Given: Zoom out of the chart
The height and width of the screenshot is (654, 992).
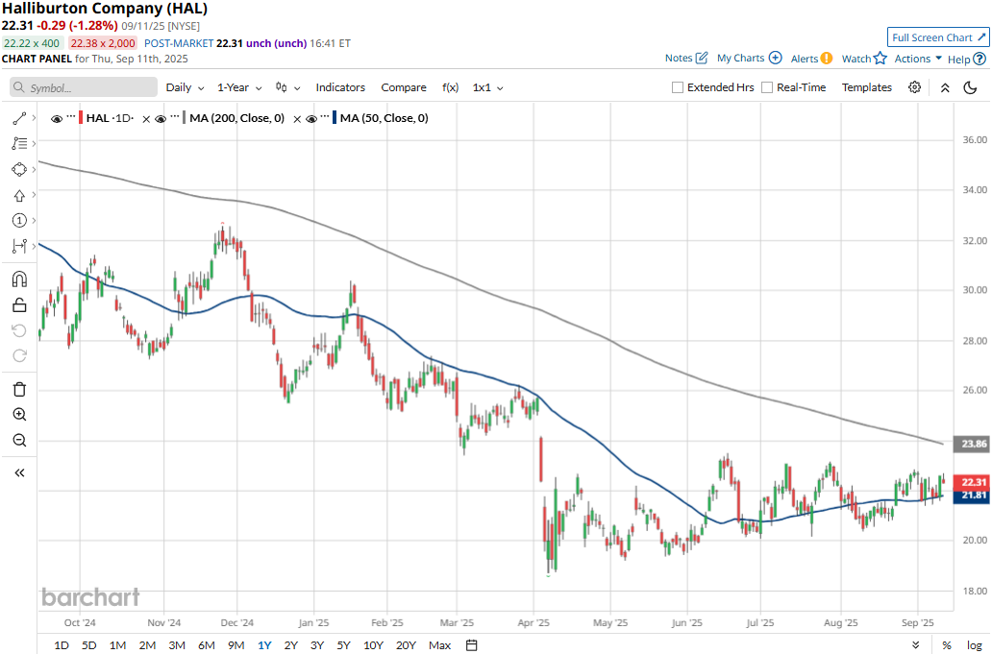Looking at the screenshot, I should 19,440.
